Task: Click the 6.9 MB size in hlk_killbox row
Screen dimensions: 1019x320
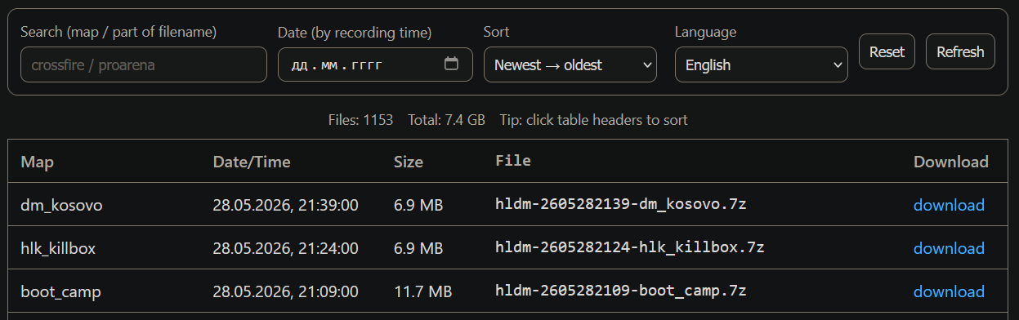Action: click(x=418, y=248)
